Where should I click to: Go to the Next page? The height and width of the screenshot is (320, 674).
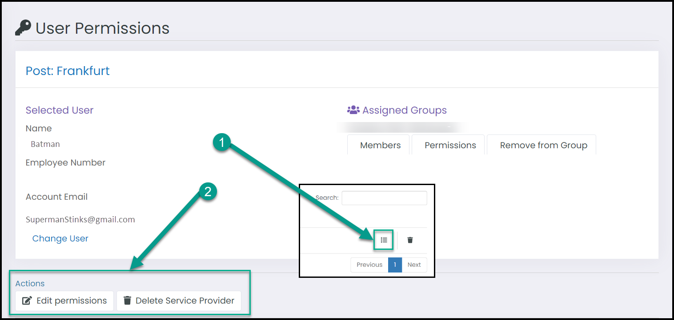pyautogui.click(x=414, y=265)
